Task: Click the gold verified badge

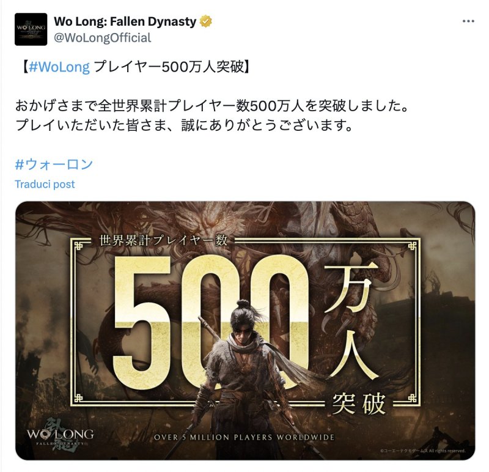Action: [x=206, y=21]
